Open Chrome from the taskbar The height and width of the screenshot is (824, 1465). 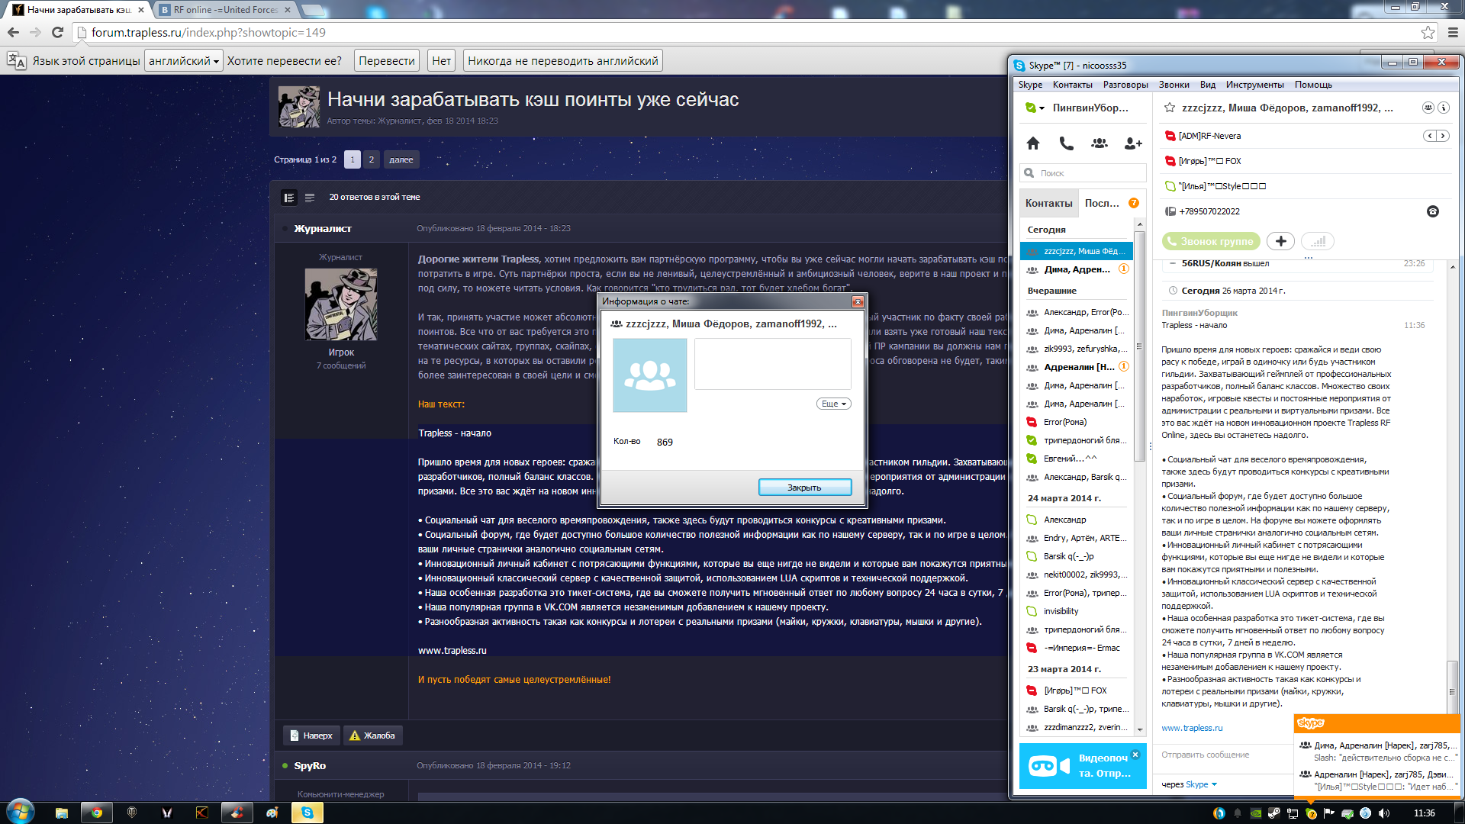[97, 813]
